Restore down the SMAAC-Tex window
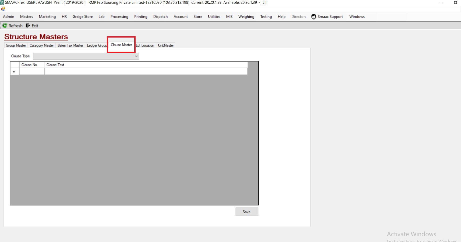The height and width of the screenshot is (242, 461). pyautogui.click(x=455, y=3)
